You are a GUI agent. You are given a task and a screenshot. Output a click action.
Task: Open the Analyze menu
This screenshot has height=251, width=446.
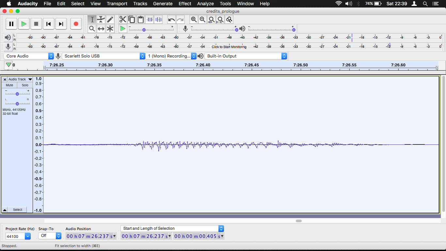pos(205,4)
